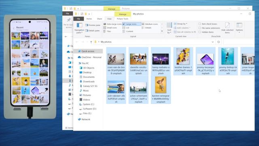
Task: Click the Back navigation arrow
Action: [x=77, y=42]
